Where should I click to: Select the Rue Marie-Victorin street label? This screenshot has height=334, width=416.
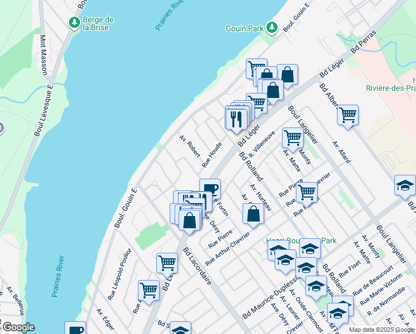[x=382, y=289]
